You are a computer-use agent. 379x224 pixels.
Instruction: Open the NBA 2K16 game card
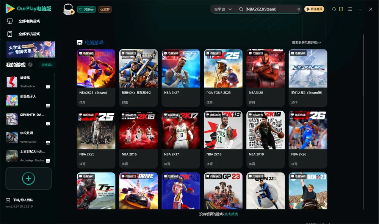click(138, 140)
